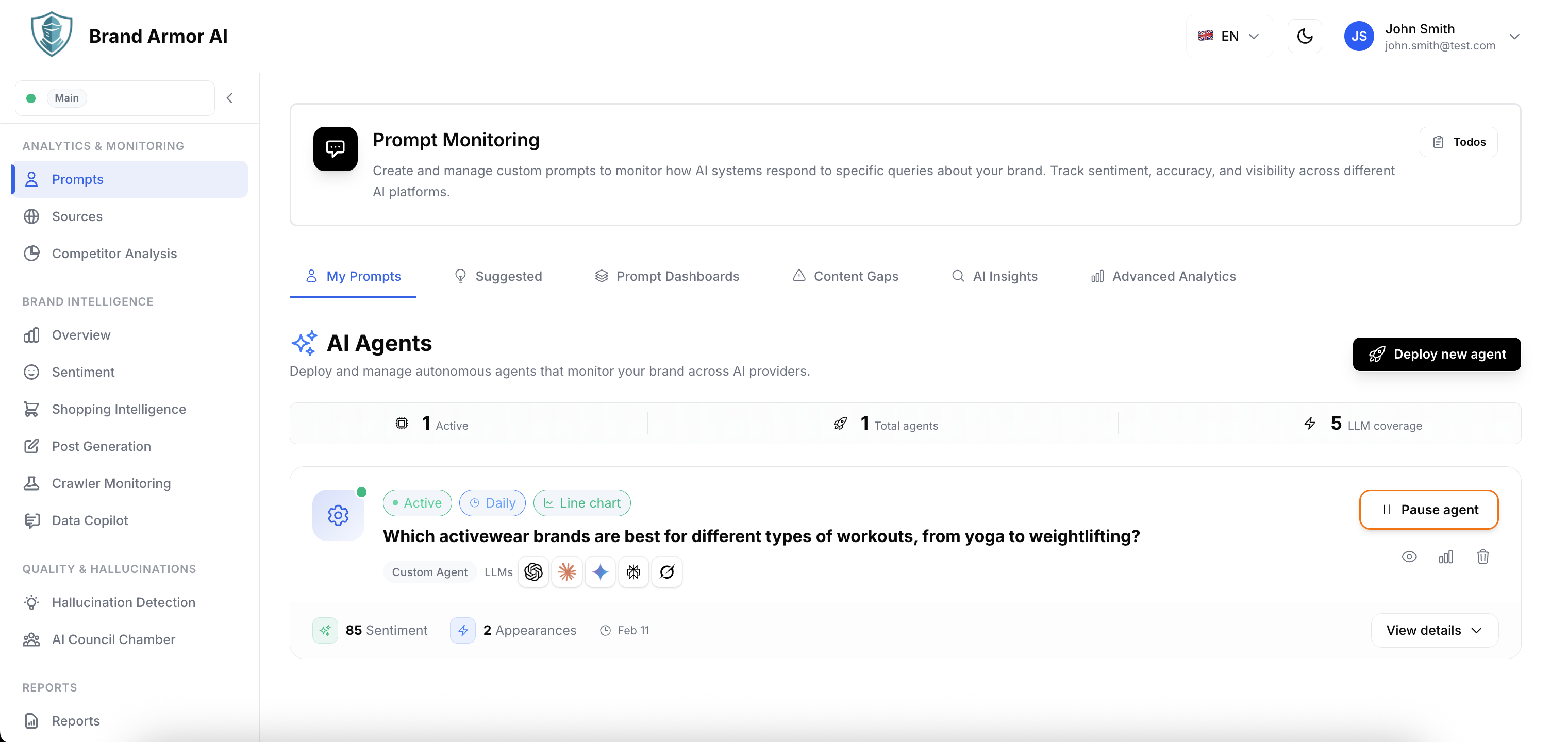
Task: Open agent analytics bar chart icon
Action: [x=1446, y=556]
